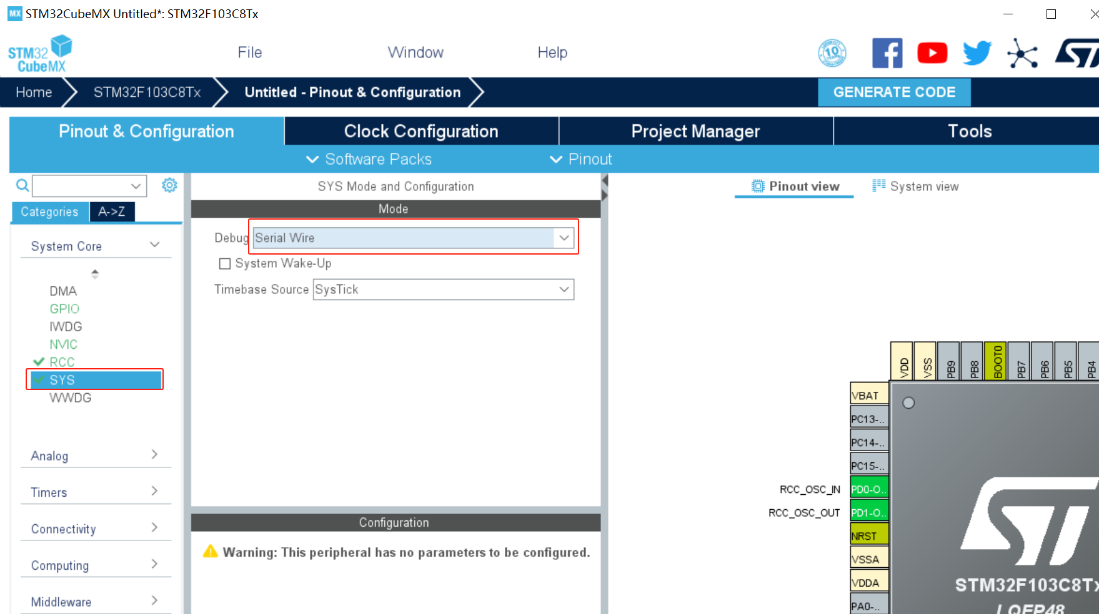Click Untitled - Pinout & Configuration breadcrumb
1099x614 pixels.
click(353, 92)
